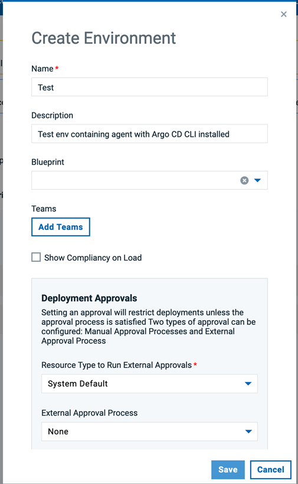Expand the arrow beside System Default
The width and height of the screenshot is (298, 484).
pos(248,384)
